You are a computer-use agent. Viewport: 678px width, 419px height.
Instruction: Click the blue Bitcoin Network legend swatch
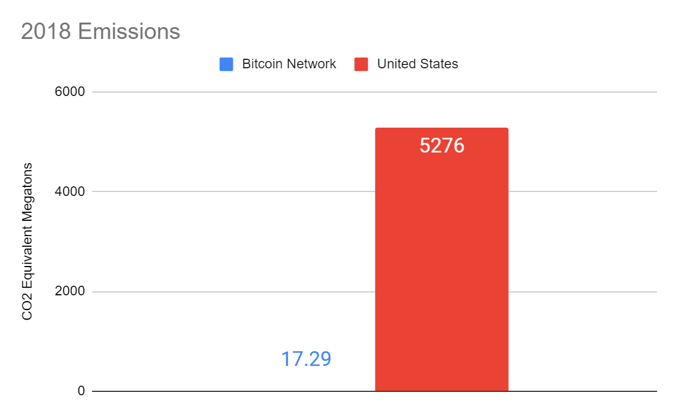point(227,64)
